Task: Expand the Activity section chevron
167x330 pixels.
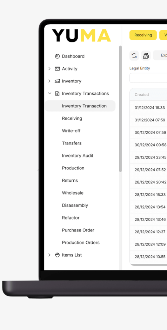Action: tap(49, 69)
